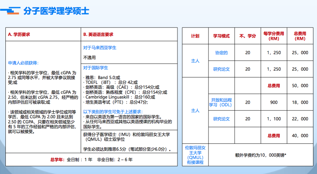Select the 每学分费用 (RM) column header
317x174 pixels.
[x=273, y=36]
